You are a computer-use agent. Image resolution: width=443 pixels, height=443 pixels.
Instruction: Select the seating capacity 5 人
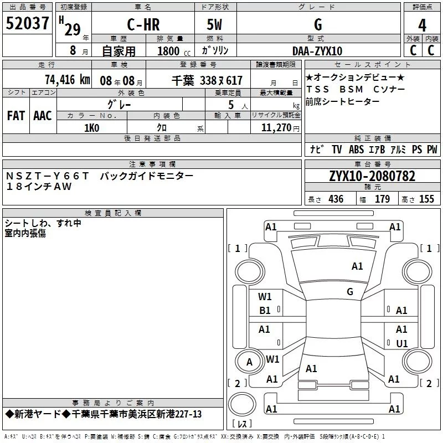coord(238,105)
